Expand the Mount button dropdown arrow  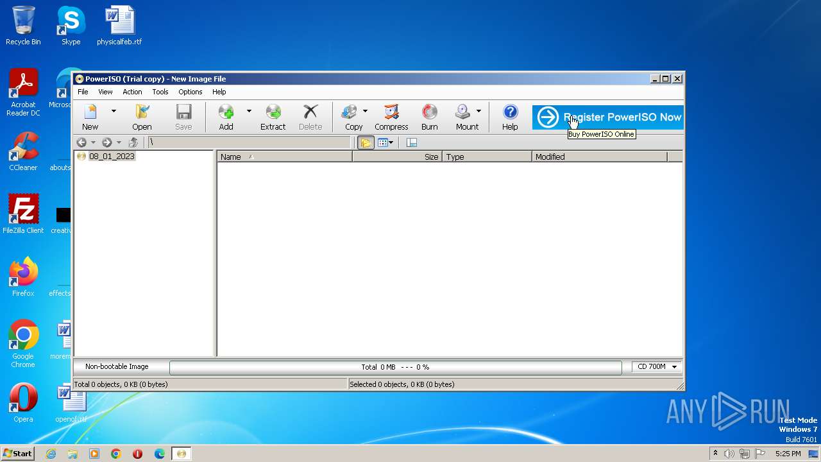pos(478,111)
